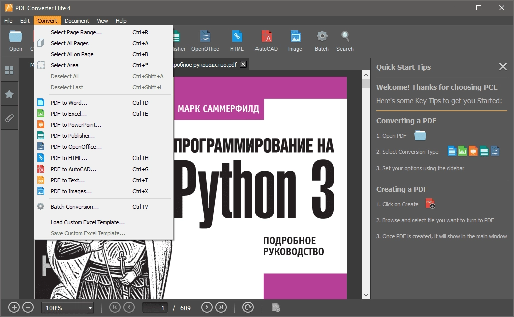Click the document icon in status bar
This screenshot has width=514, height=317.
point(276,308)
